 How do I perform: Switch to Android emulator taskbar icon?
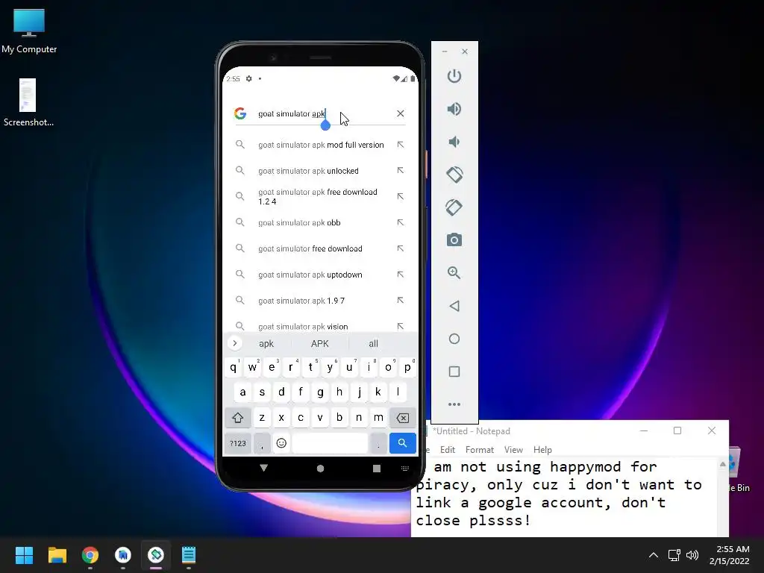[x=156, y=555]
